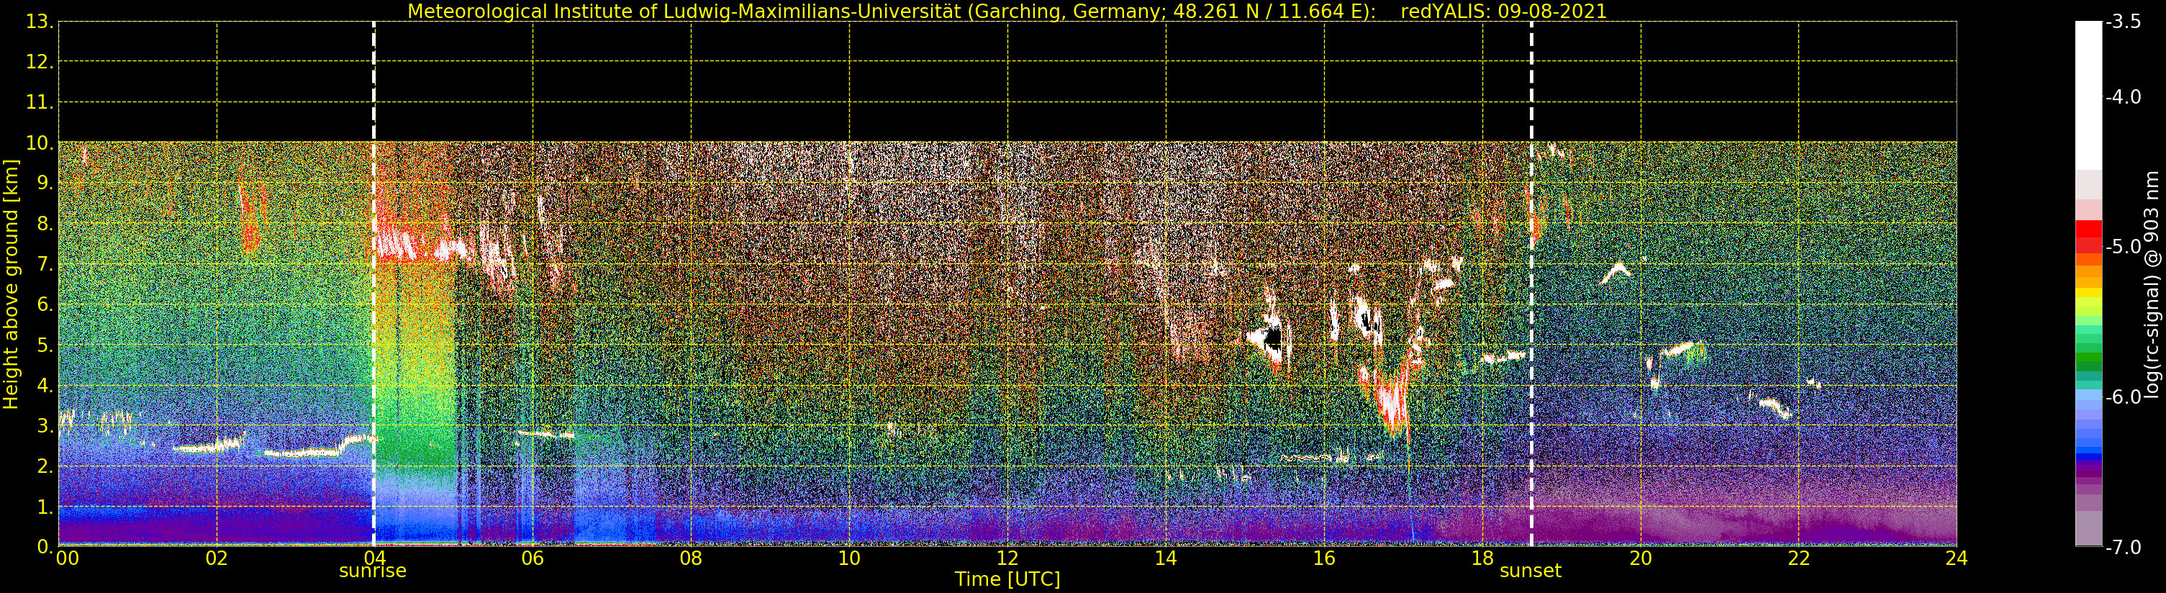The height and width of the screenshot is (593, 2166).
Task: Click the white dashed sunrise marker line
Action: coord(373,284)
